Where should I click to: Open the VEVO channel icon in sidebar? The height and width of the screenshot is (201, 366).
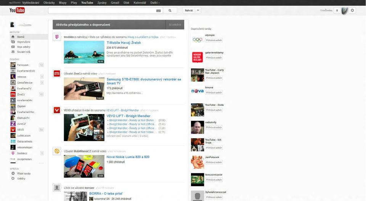(13, 130)
